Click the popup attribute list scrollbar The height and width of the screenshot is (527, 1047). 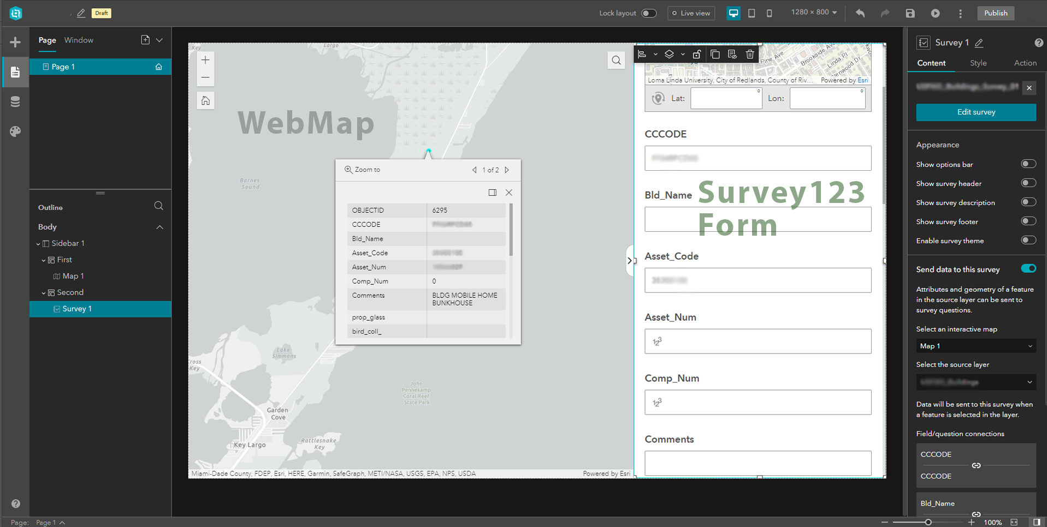pyautogui.click(x=511, y=229)
